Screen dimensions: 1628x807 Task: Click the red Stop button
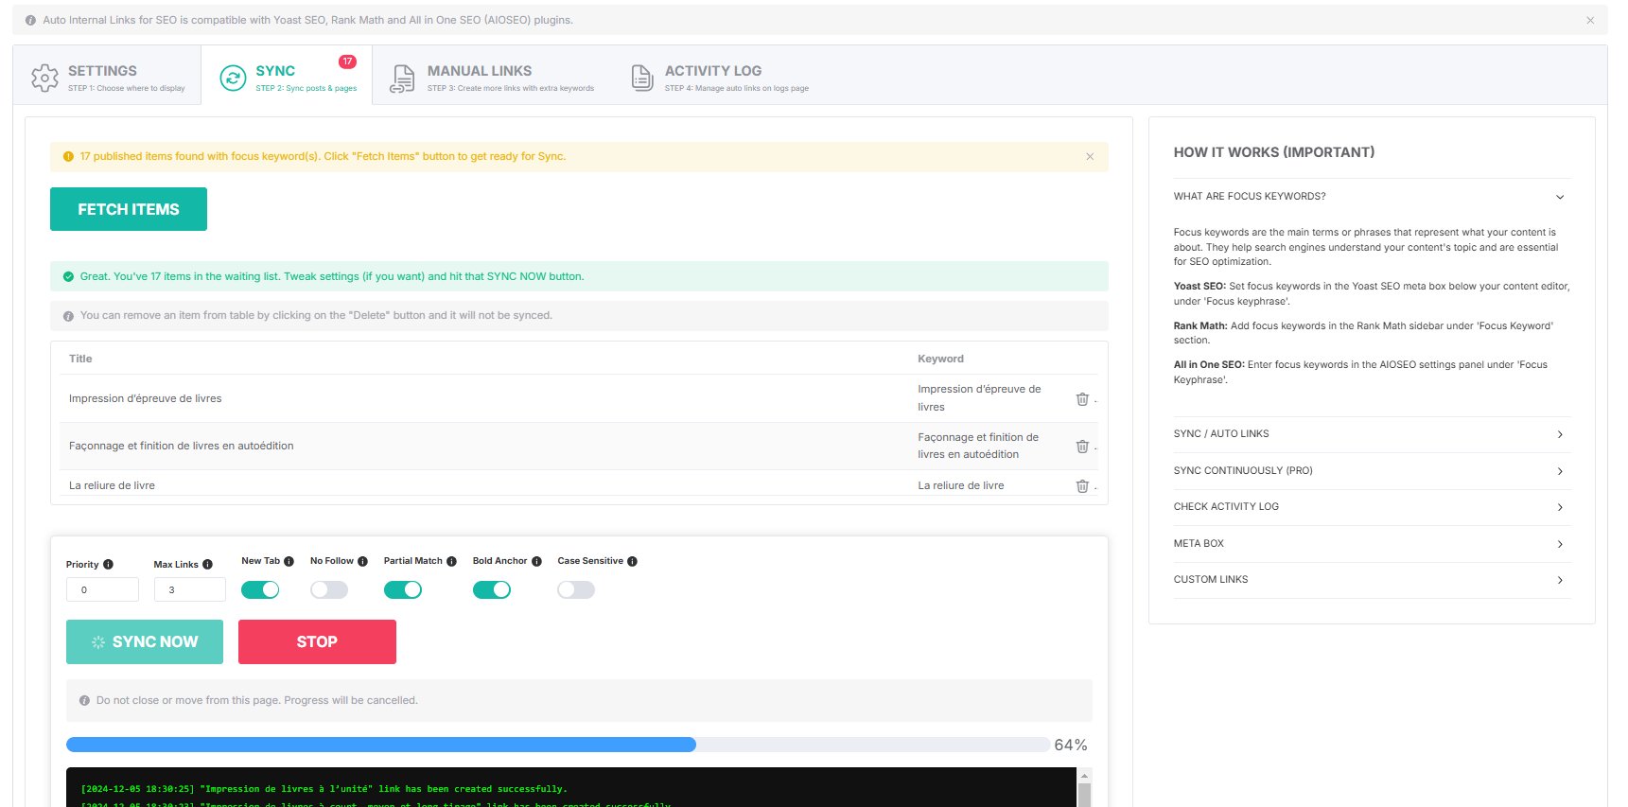317,641
